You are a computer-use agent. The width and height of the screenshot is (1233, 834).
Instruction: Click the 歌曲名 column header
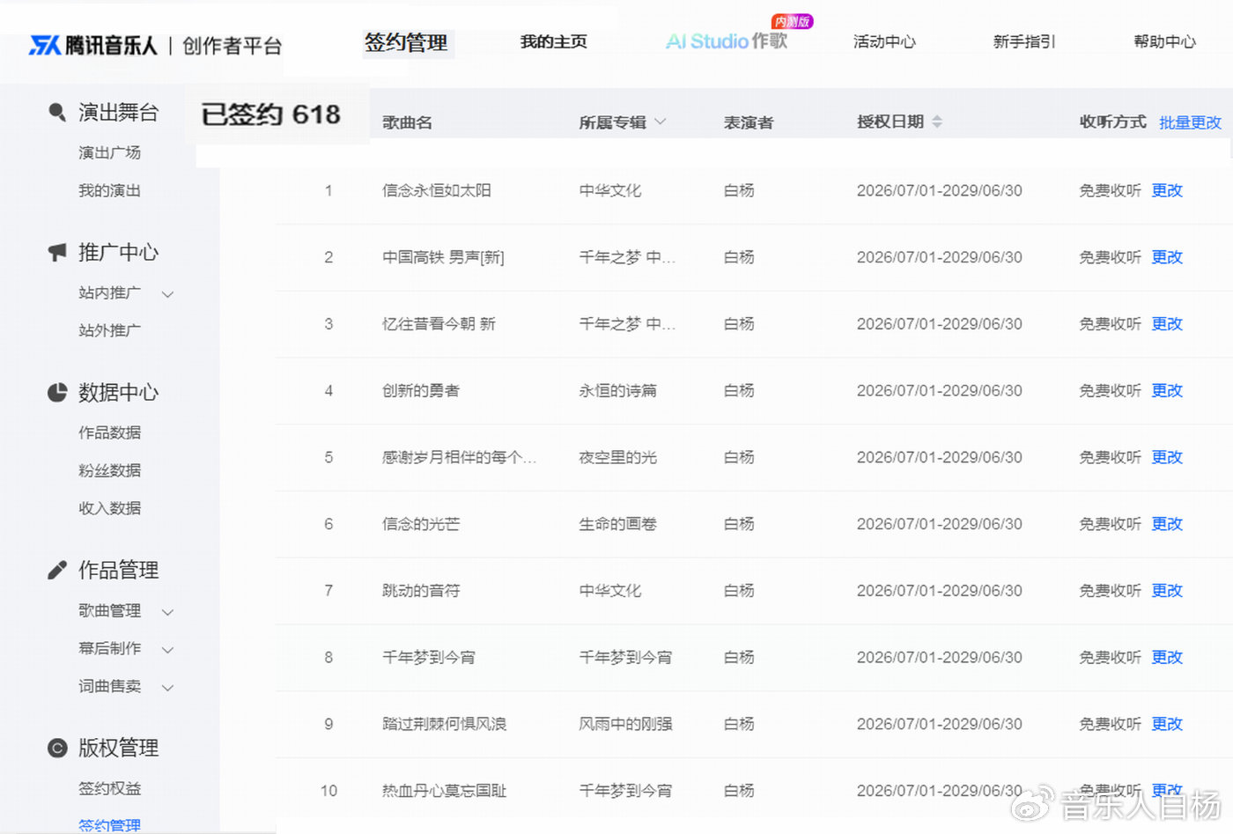pos(407,122)
